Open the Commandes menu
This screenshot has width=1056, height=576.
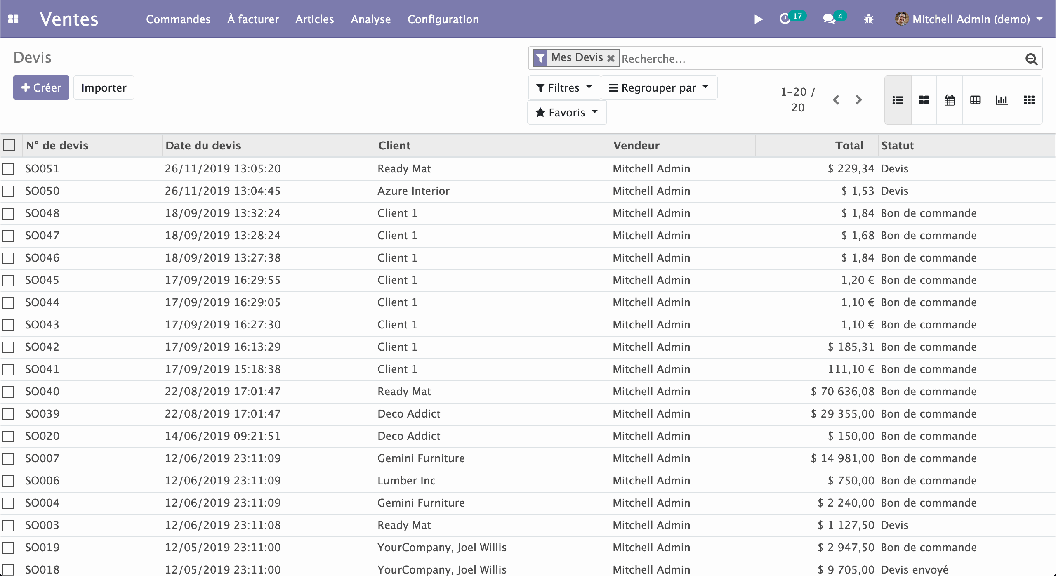(178, 19)
